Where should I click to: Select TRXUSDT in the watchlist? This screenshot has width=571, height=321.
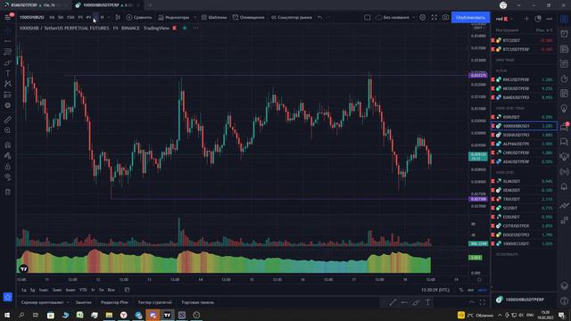click(x=524, y=199)
